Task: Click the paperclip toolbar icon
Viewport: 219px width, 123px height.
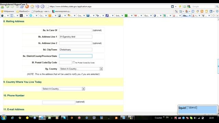Action: [176, 11]
